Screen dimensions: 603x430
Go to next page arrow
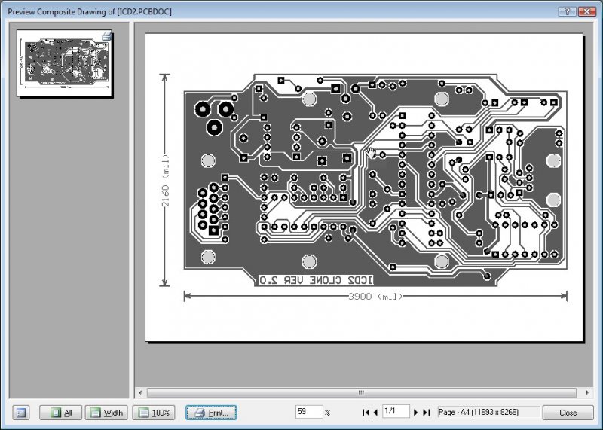[415, 413]
